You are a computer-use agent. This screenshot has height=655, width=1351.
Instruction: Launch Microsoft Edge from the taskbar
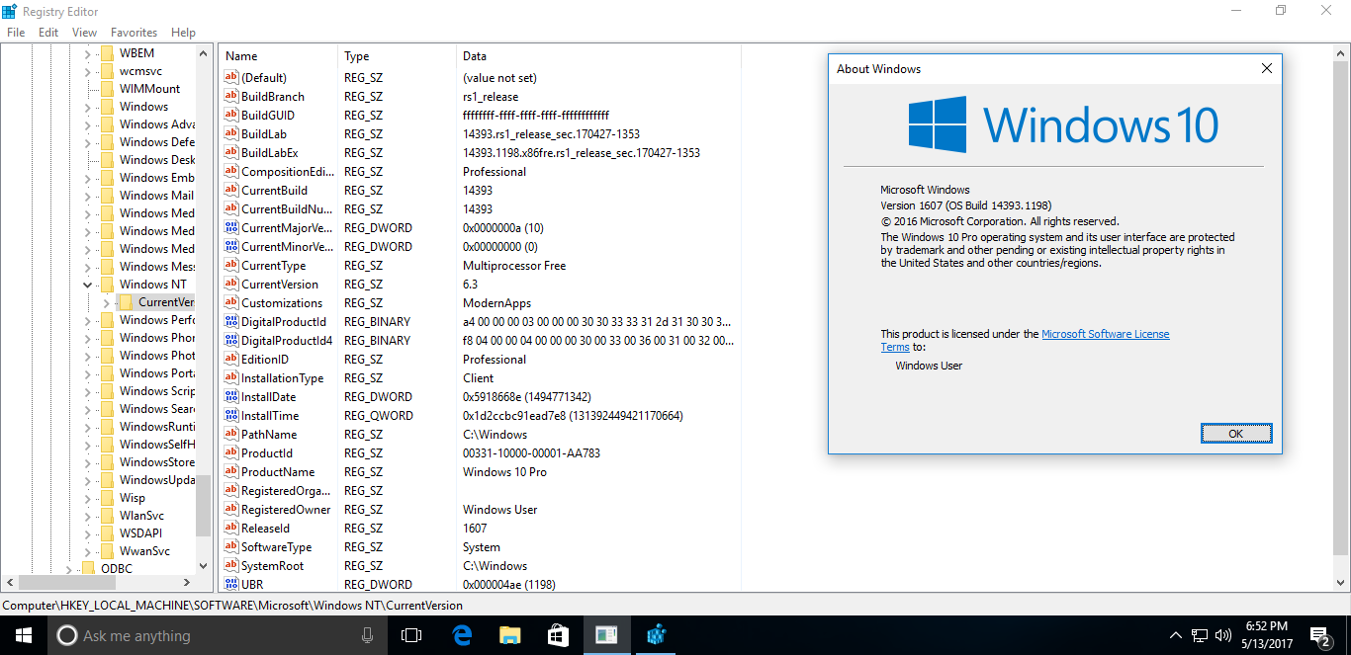[461, 635]
